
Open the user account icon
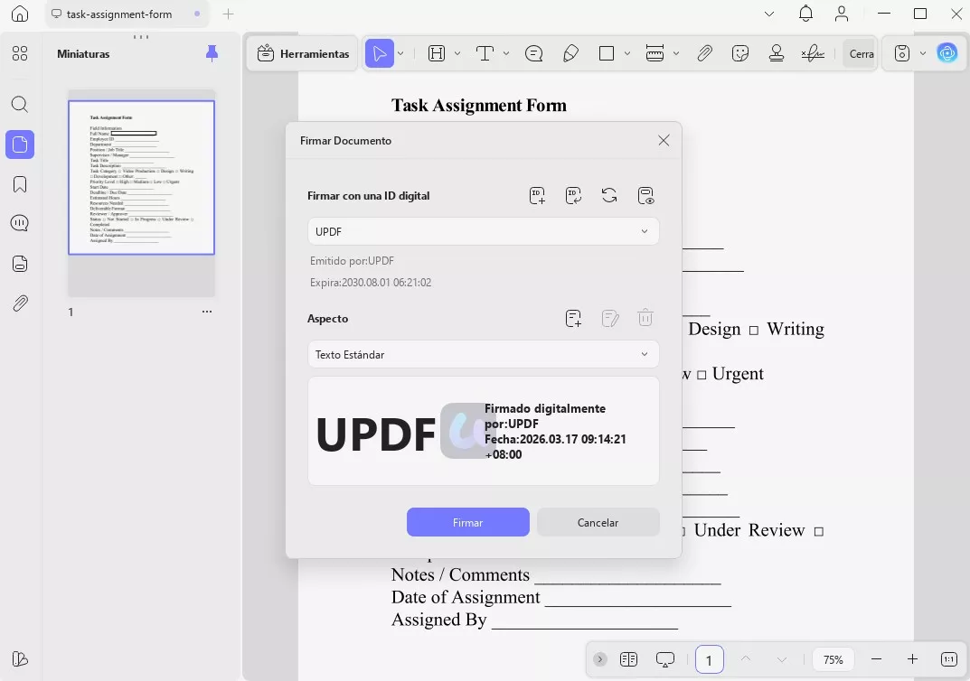(842, 14)
